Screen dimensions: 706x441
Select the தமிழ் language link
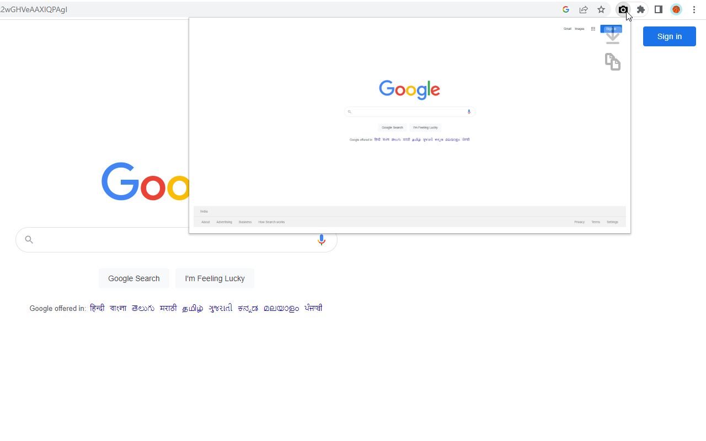(x=192, y=308)
